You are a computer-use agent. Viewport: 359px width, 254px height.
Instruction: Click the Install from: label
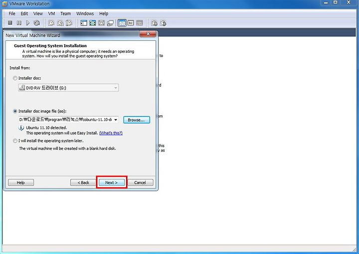19,68
